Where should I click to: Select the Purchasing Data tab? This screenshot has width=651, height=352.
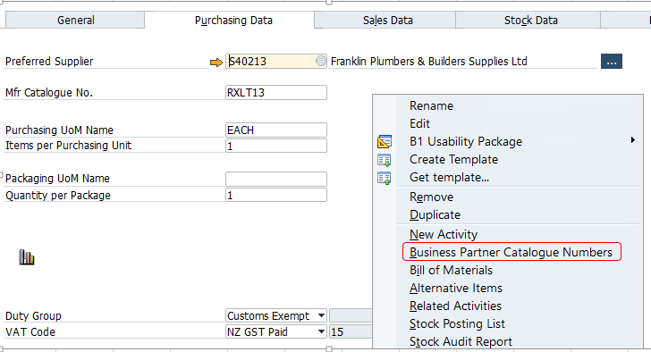(233, 21)
